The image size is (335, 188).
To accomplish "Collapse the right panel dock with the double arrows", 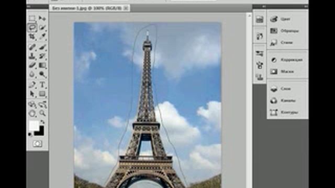I will coord(306,7).
